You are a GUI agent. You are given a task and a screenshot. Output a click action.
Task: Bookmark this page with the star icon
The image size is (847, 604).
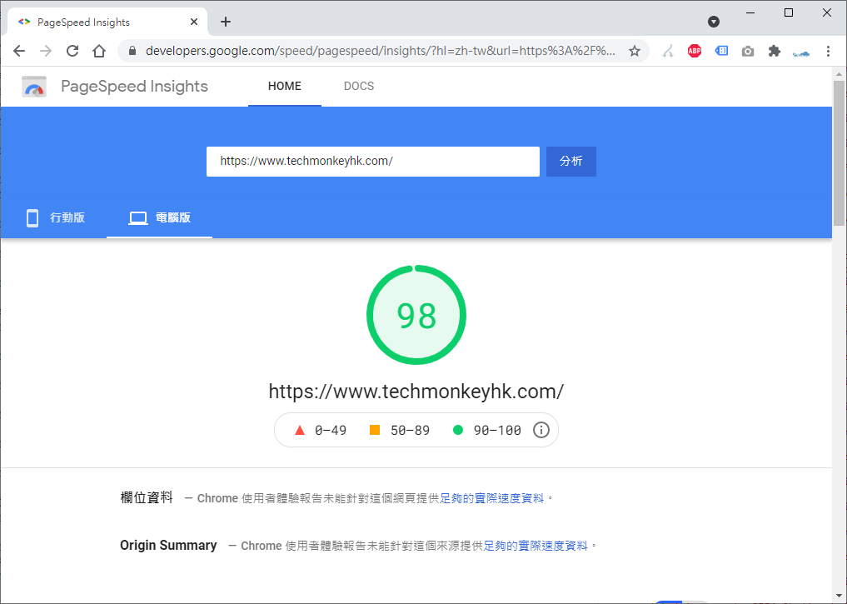[635, 51]
